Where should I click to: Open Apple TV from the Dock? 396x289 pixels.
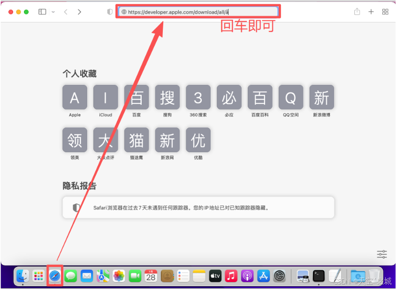[x=215, y=276]
